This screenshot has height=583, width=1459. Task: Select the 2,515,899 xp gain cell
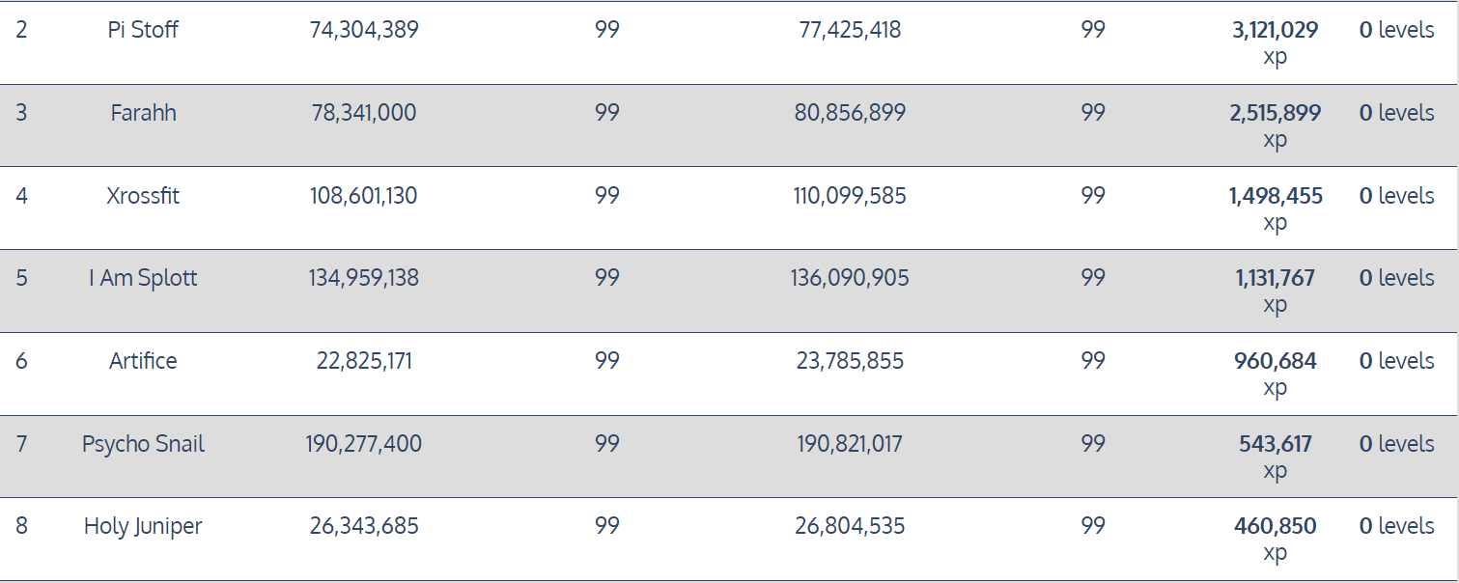1275,114
